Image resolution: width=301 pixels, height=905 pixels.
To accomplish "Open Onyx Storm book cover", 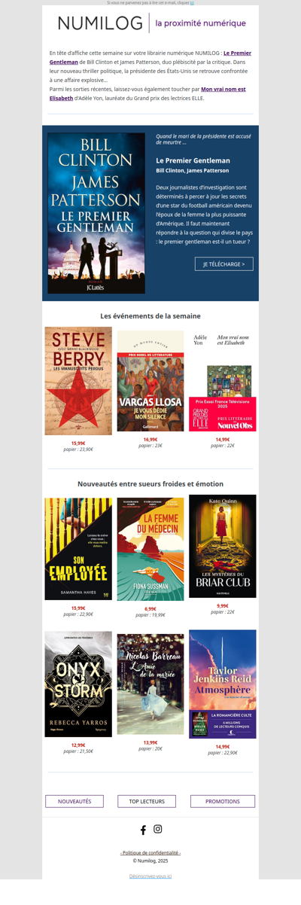I will [x=78, y=684].
